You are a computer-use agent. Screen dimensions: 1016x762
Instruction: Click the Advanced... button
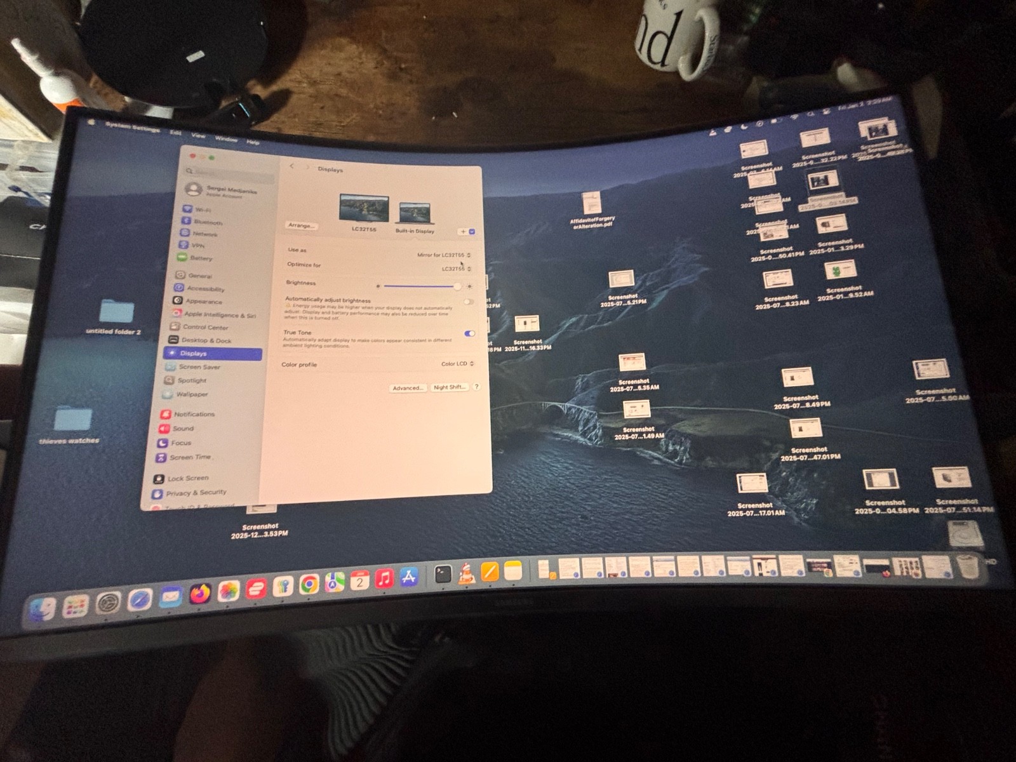point(407,388)
